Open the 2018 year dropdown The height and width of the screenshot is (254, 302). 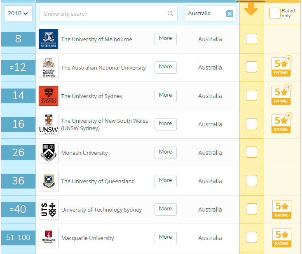tap(18, 14)
